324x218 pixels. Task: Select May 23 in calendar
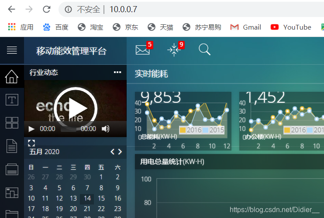coord(117,209)
